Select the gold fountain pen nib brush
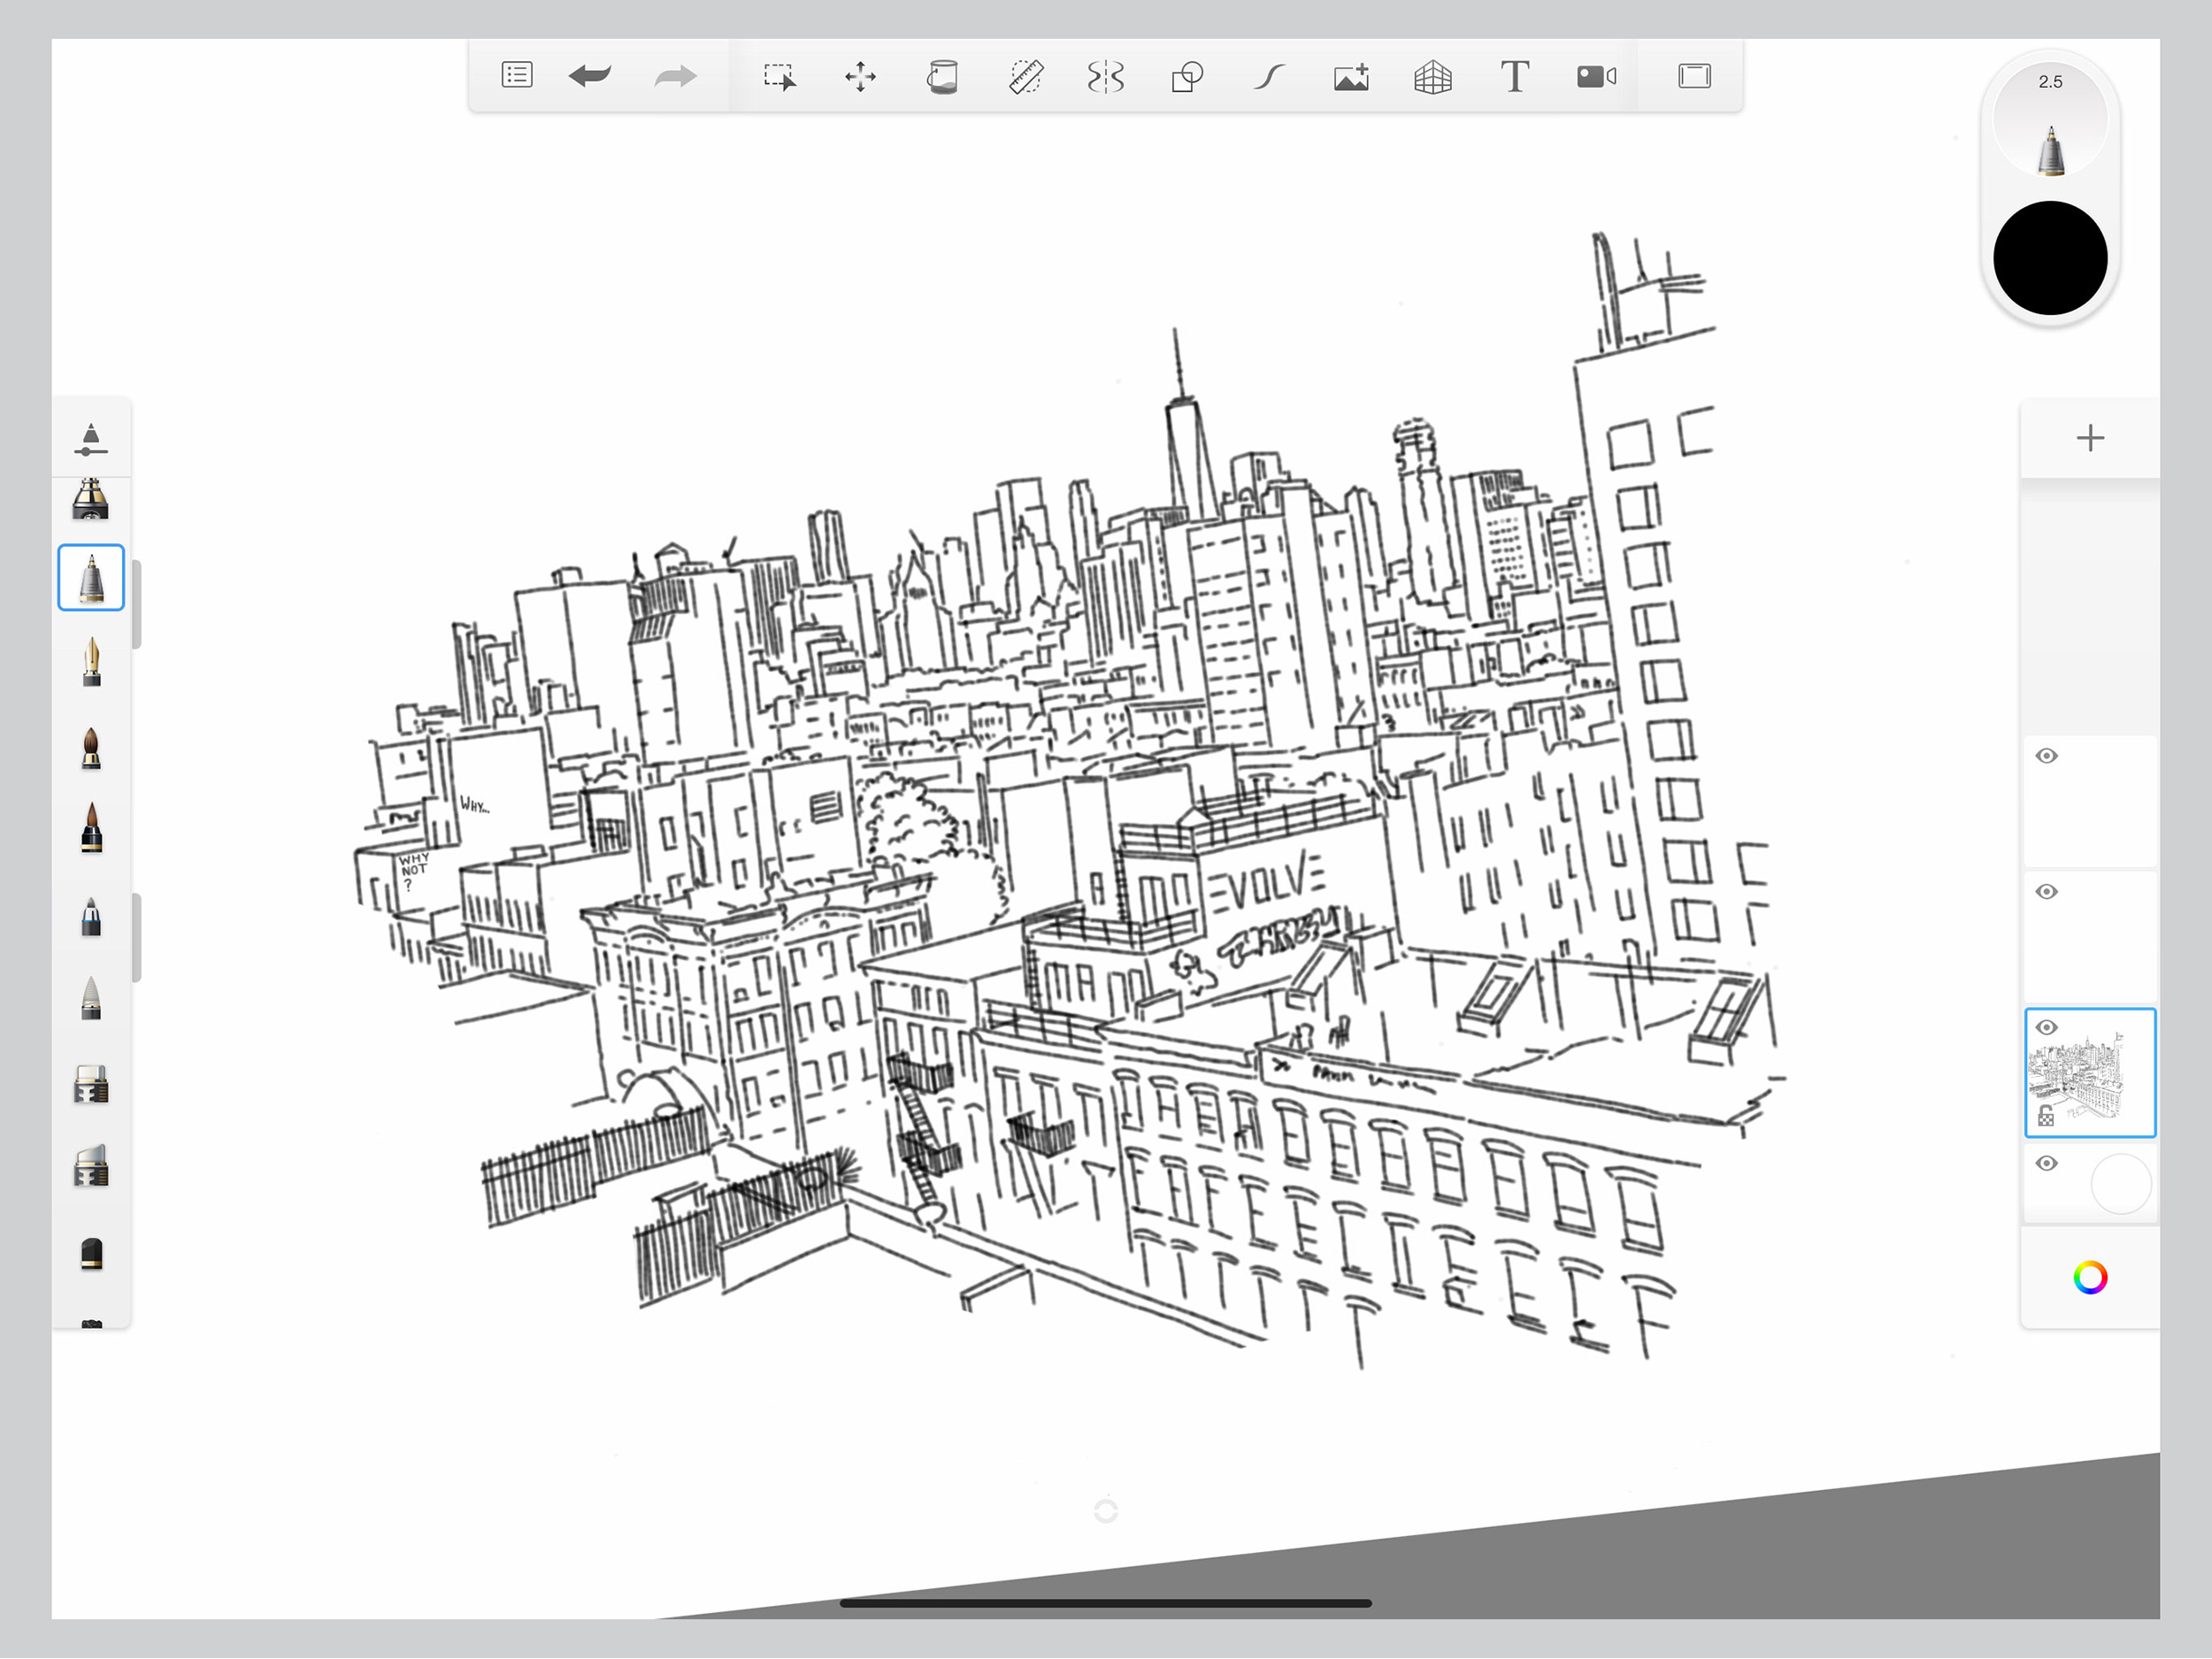2212x1659 pixels. 91,662
